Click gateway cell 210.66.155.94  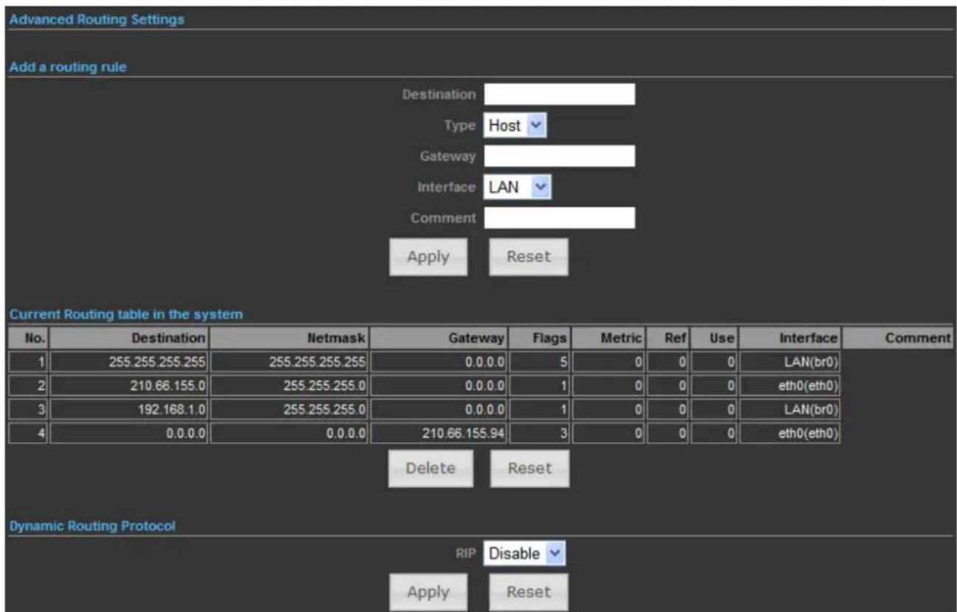click(439, 433)
